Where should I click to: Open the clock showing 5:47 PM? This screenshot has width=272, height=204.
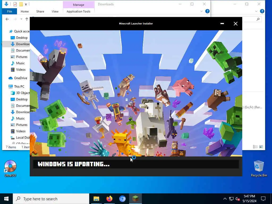tap(249, 199)
